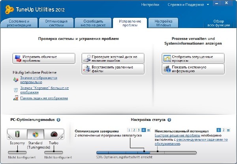The image size is (237, 164).
Task: Open Обзор всех функций overview
Action: point(218,23)
